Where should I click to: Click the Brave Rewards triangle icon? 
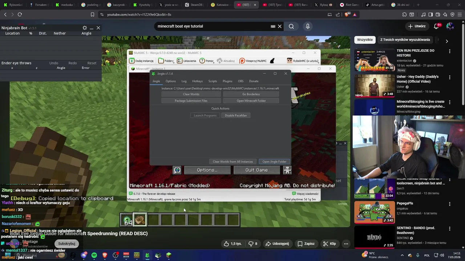coord(355,14)
